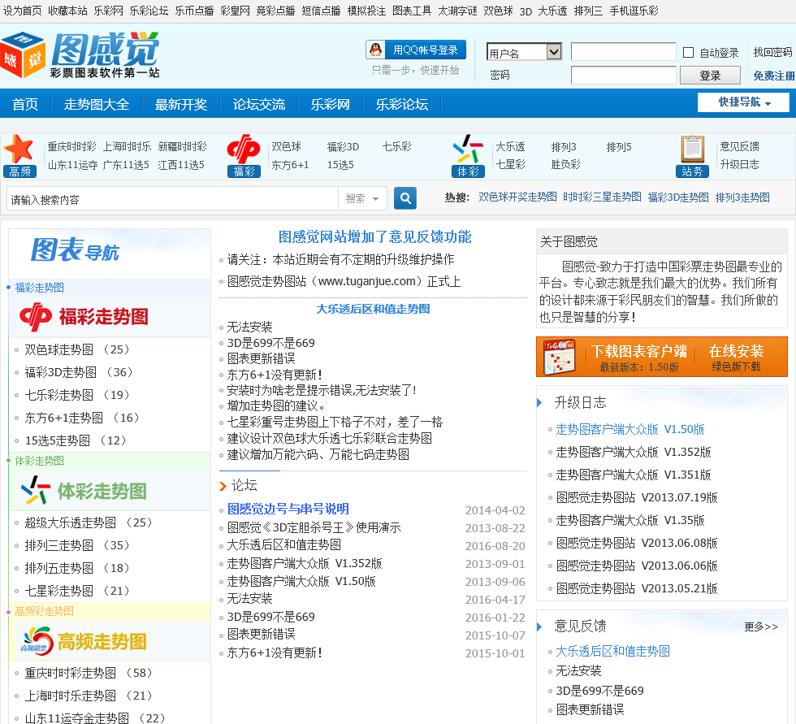
Task: Open the 大乐透 link under 体彩
Action: 510,147
